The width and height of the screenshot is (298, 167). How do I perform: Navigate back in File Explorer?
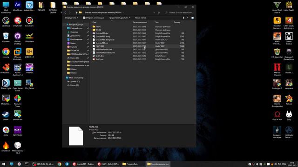pos(65,13)
